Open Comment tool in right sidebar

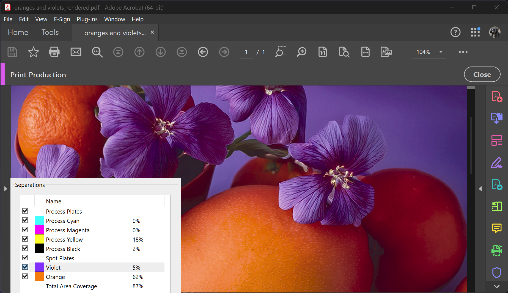coord(497,228)
